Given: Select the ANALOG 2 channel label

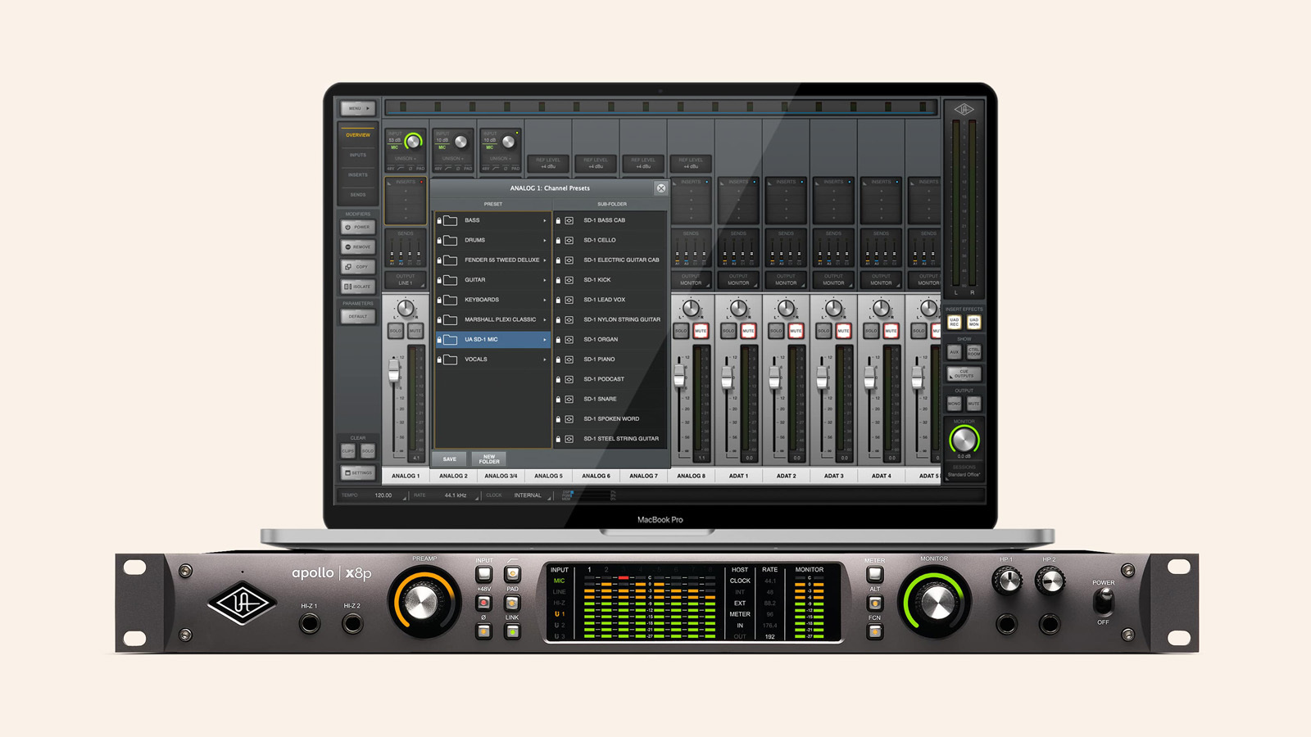Looking at the screenshot, I should click(453, 476).
